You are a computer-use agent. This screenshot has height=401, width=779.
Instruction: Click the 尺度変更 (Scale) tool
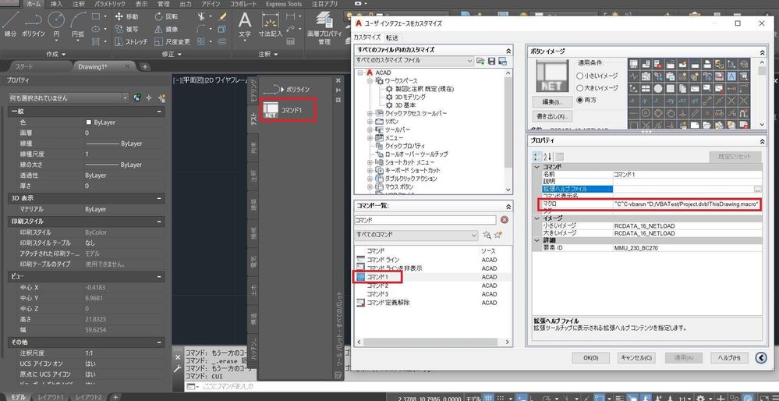coord(172,42)
